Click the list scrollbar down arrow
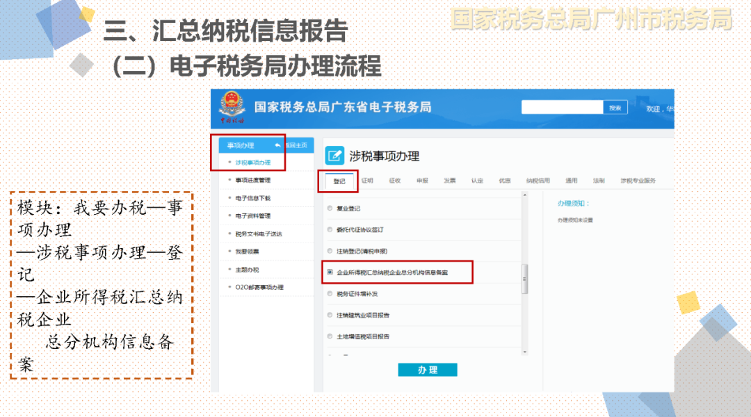This screenshot has width=751, height=417. coord(525,352)
